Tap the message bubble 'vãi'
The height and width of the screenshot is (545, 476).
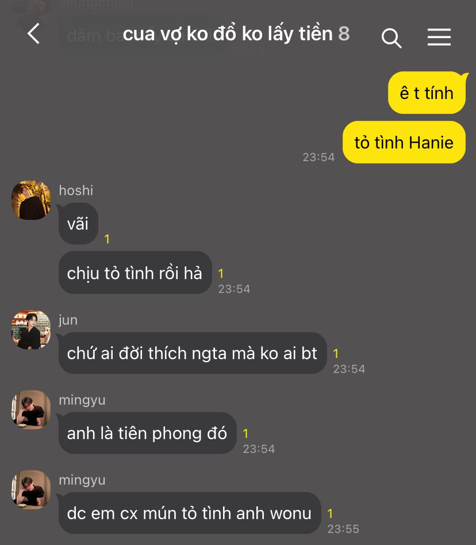(x=78, y=223)
